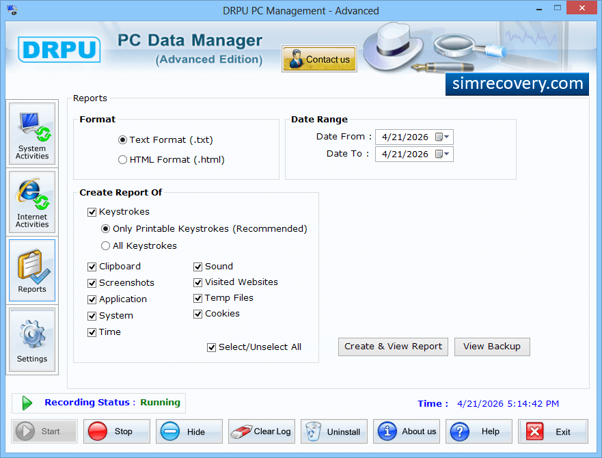Maximize the DRPU window
The width and height of the screenshot is (602, 458).
[558, 8]
